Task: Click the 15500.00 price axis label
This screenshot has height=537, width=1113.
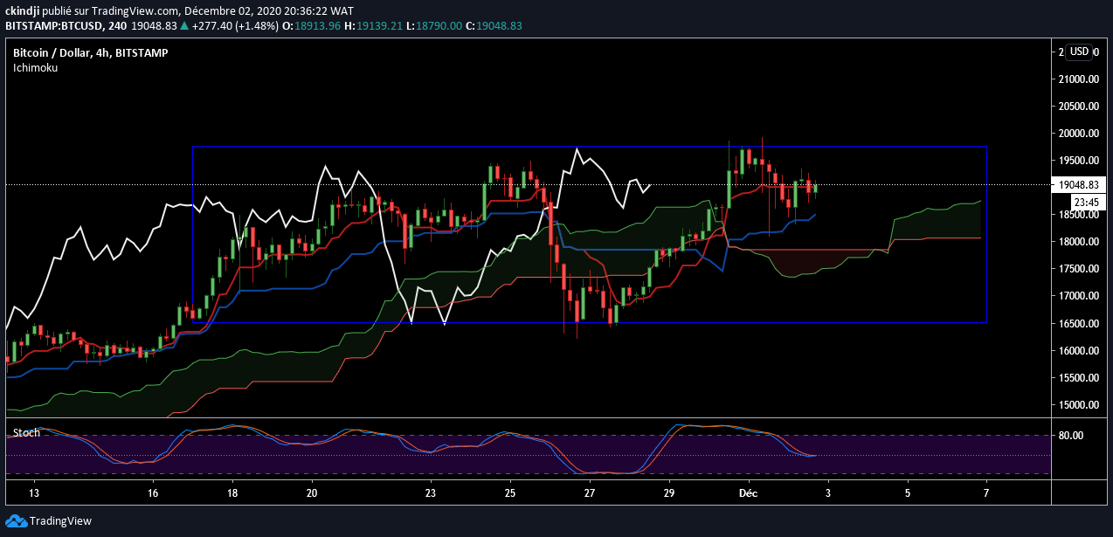Action: click(x=1078, y=378)
